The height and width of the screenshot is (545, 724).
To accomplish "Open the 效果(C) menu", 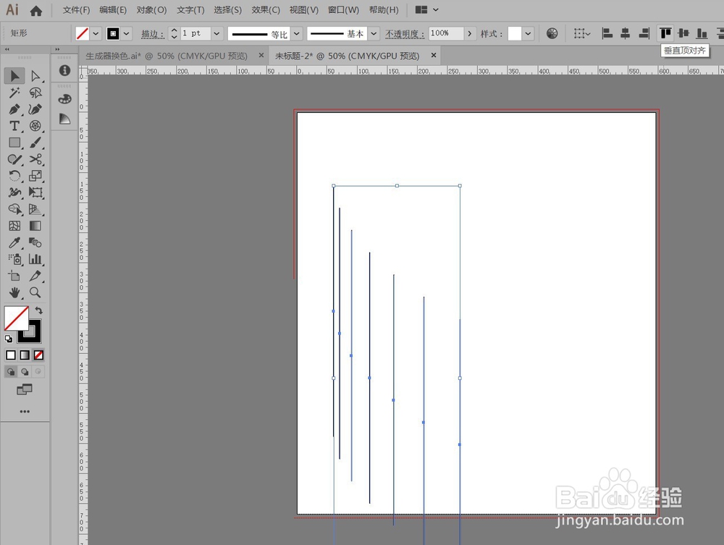I will point(266,9).
